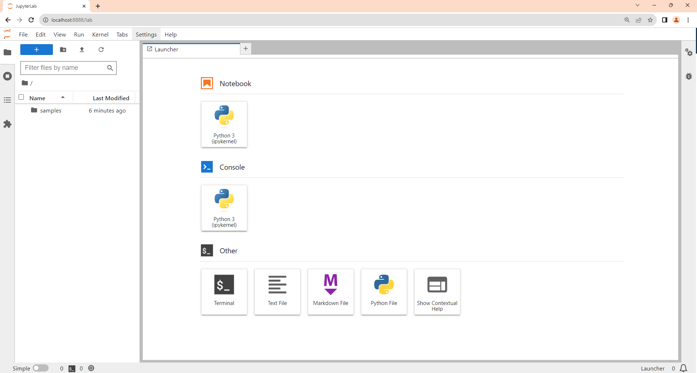Open the Extension Manager panel
697x373 pixels.
tap(7, 124)
